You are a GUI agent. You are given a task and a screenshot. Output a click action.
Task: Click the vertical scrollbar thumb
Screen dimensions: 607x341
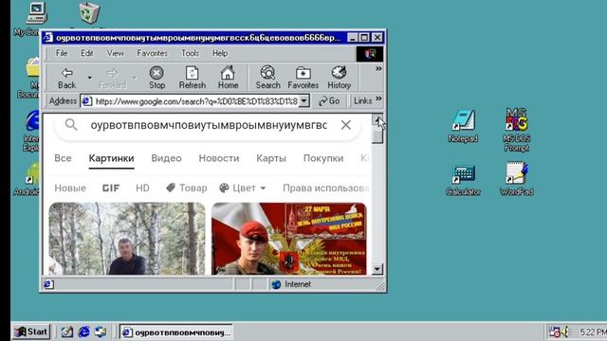[377, 135]
